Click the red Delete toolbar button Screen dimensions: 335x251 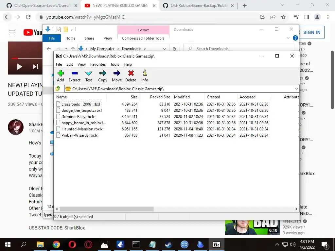click(131, 76)
